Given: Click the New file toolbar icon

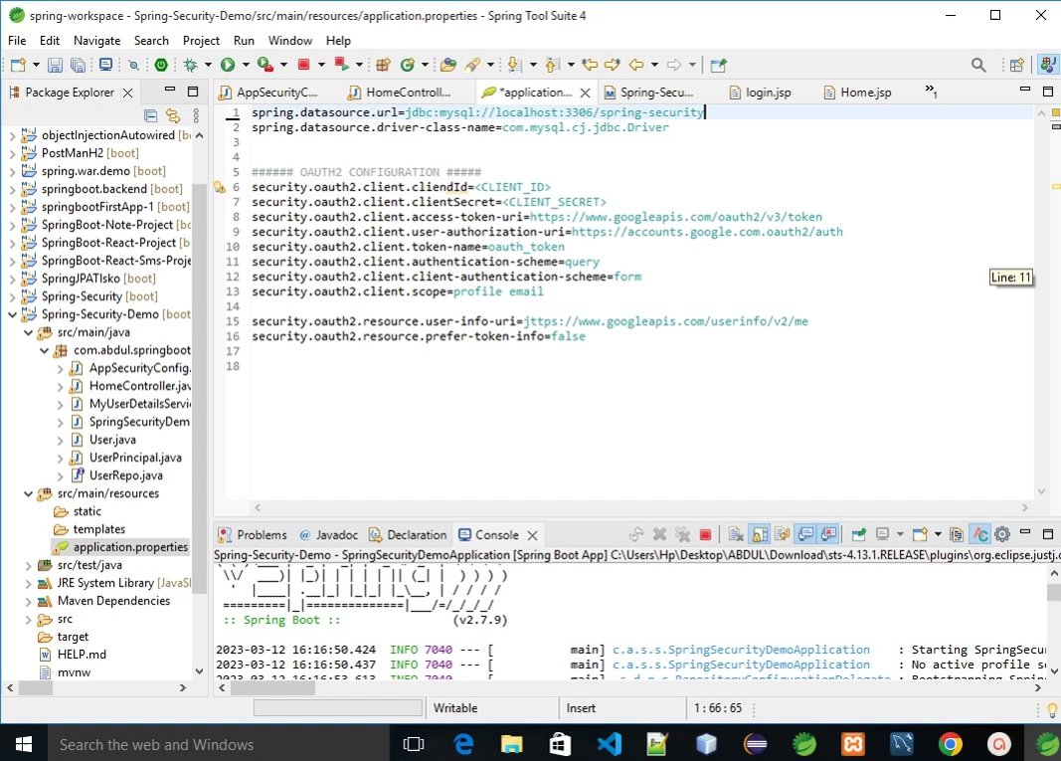Looking at the screenshot, I should coord(18,65).
